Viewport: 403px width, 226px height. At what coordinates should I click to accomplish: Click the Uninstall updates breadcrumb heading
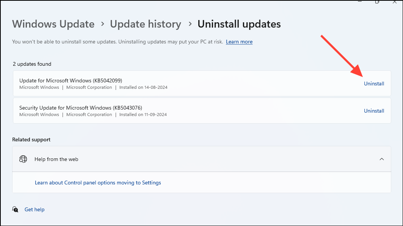239,24
